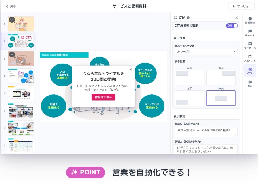Edit the 見出し headline text field

tap(205, 132)
